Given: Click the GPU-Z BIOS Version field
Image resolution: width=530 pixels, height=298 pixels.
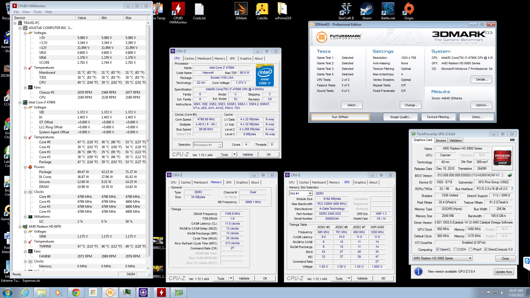Looking at the screenshot, I should point(470,175).
